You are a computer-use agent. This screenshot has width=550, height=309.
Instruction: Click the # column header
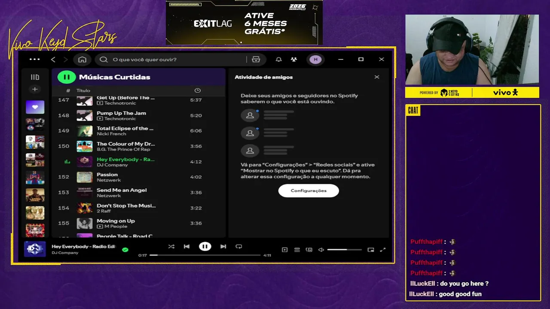[x=68, y=91]
